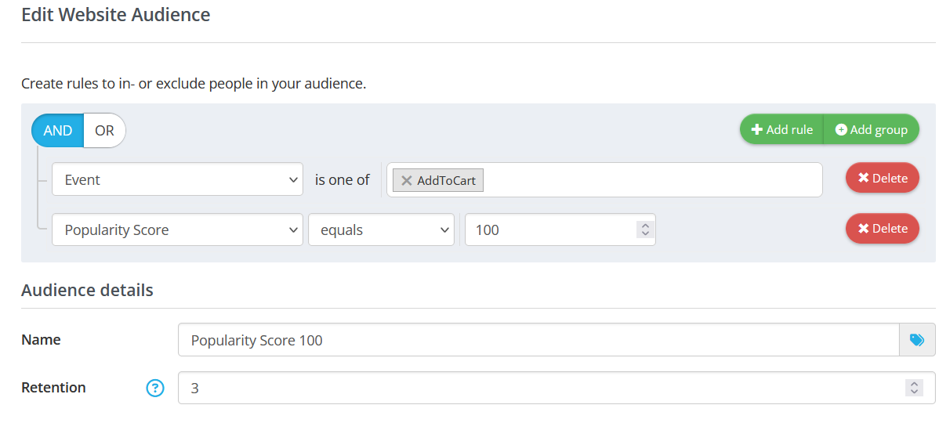Click the stepper arrows on the 100 value field
The width and height of the screenshot is (950, 423).
[x=645, y=230]
